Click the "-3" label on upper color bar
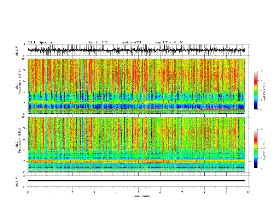The height and width of the screenshot is (216, 280). [x=261, y=71]
